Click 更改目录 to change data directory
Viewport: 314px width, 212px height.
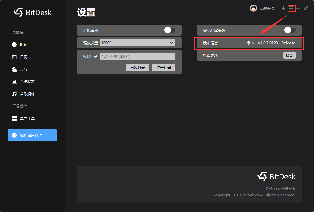[x=137, y=68]
